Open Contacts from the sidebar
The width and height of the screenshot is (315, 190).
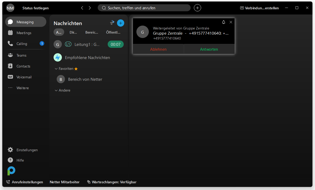pyautogui.click(x=23, y=66)
